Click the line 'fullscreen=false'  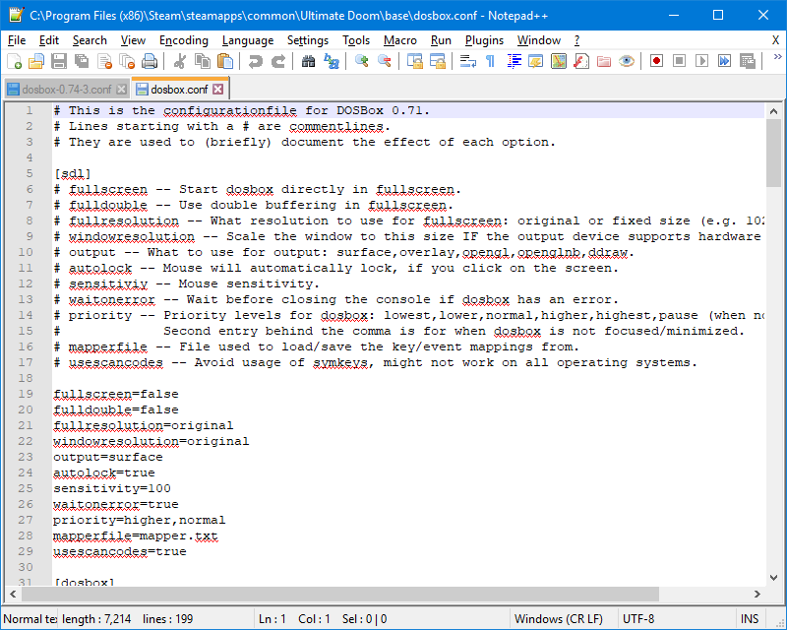[x=116, y=394]
